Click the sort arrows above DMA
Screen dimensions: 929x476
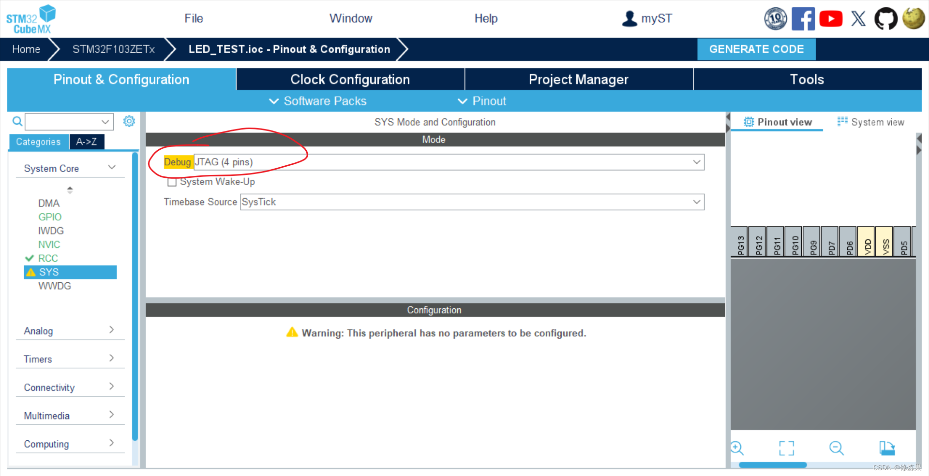(70, 189)
